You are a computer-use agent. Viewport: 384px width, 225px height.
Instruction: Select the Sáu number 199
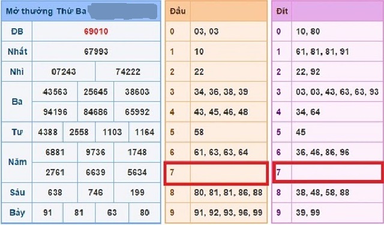[x=137, y=192]
